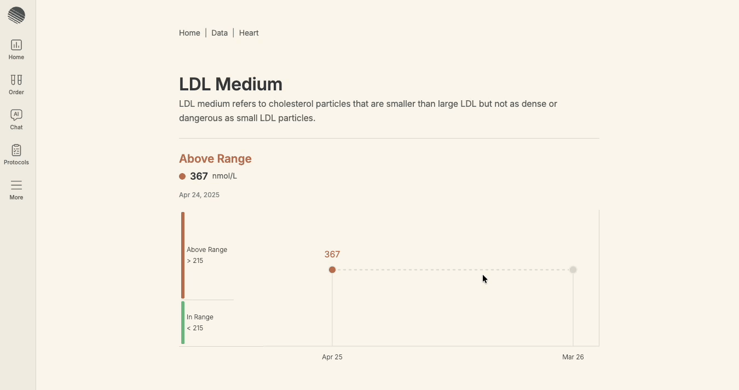Click the 367 value label above point
The height and width of the screenshot is (390, 739).
click(x=332, y=254)
